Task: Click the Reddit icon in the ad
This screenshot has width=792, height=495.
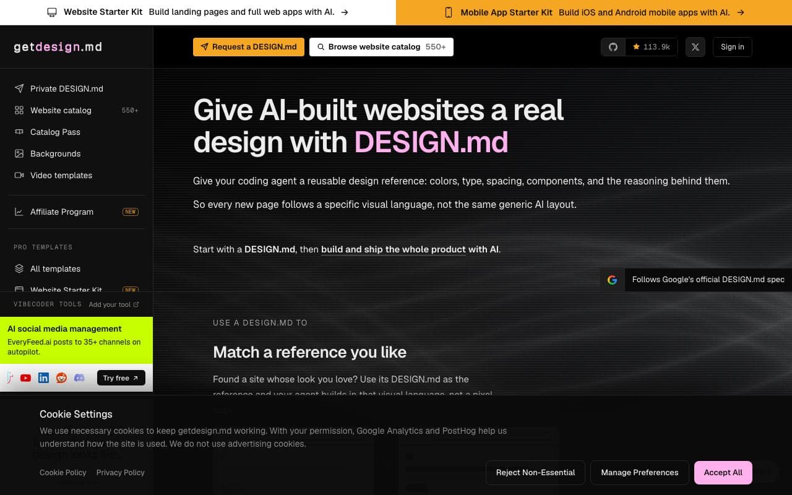Action: click(61, 377)
